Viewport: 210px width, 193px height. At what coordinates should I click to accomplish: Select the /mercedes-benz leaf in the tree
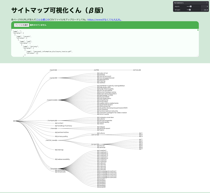[98, 98]
